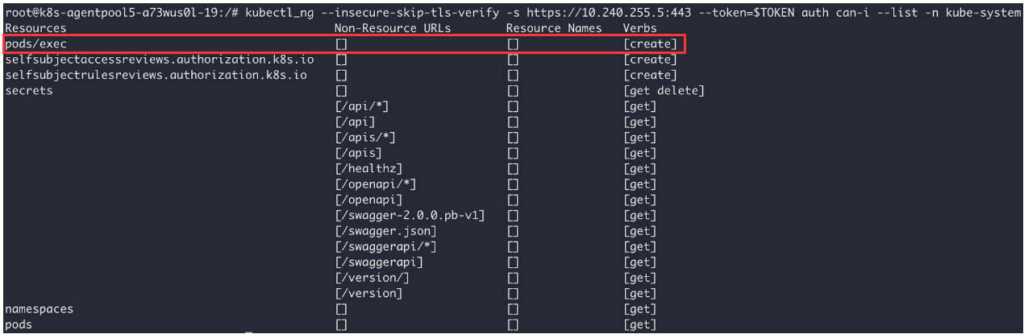The height and width of the screenshot is (334, 1024).
Task: Select the [get delete] verbs text
Action: (x=664, y=91)
